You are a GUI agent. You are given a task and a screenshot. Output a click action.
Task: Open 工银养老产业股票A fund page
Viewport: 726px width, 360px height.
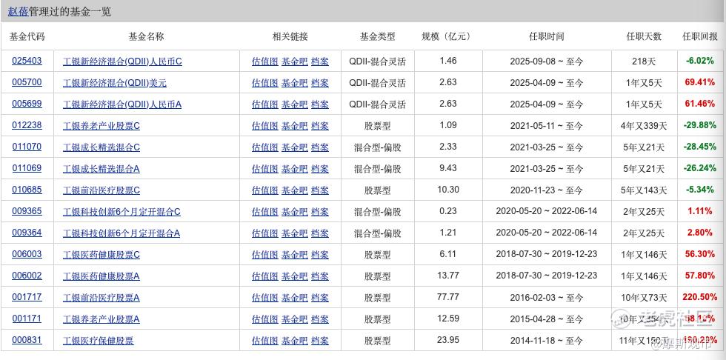click(x=101, y=319)
